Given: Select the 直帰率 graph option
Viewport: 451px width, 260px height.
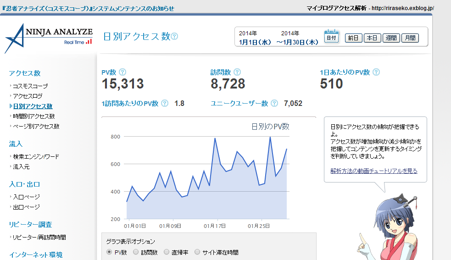Looking at the screenshot, I should (x=166, y=252).
